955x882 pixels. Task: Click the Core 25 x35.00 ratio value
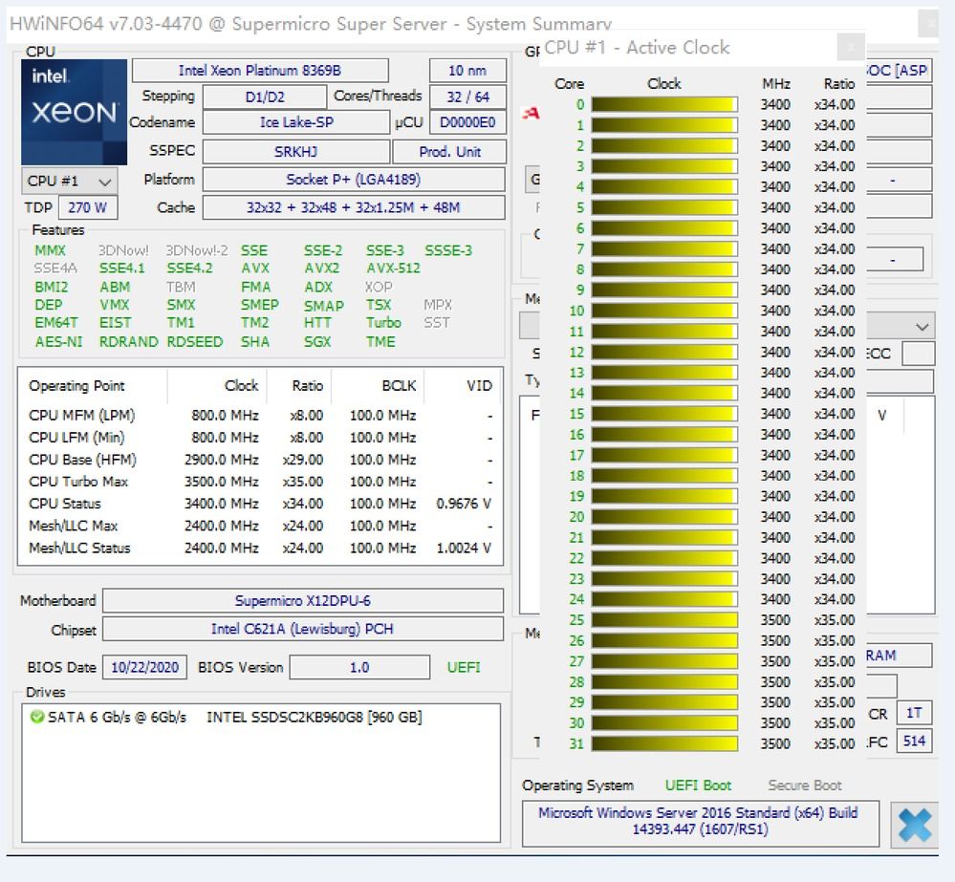pyautogui.click(x=835, y=619)
